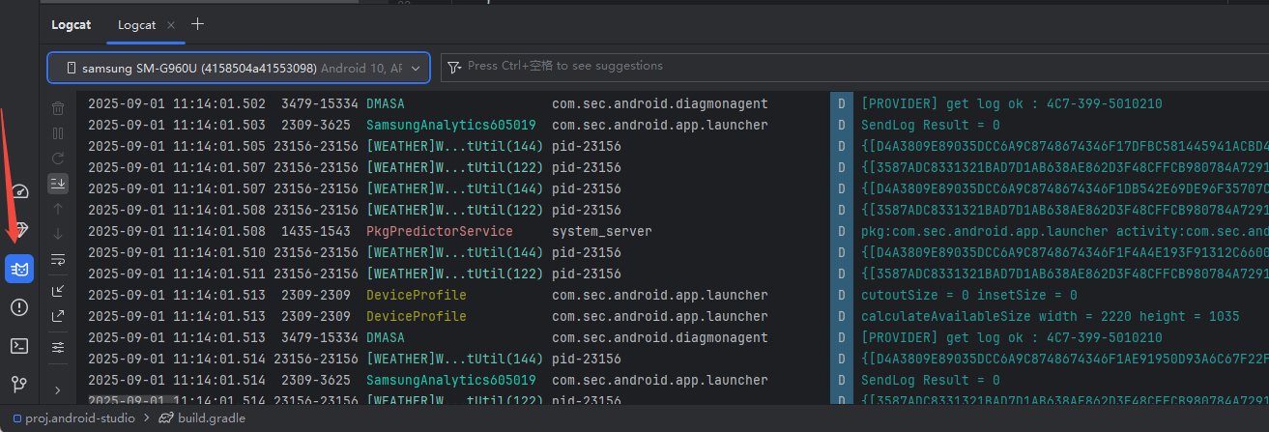Pause Logcat output
Image resolution: width=1269 pixels, height=432 pixels.
[58, 133]
